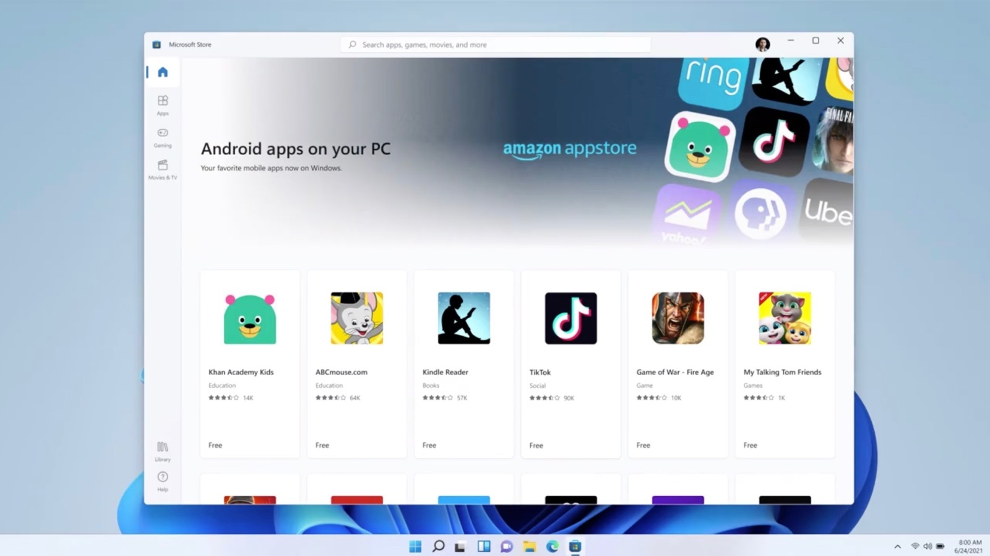The height and width of the screenshot is (556, 990).
Task: Click Microsoft Store taskbar icon
Action: point(575,546)
